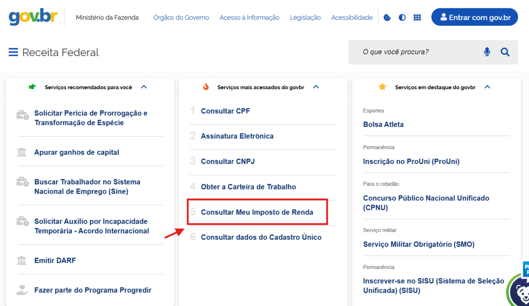Click the gov.br logo
Viewport: 529px width, 306px height.
pyautogui.click(x=33, y=17)
